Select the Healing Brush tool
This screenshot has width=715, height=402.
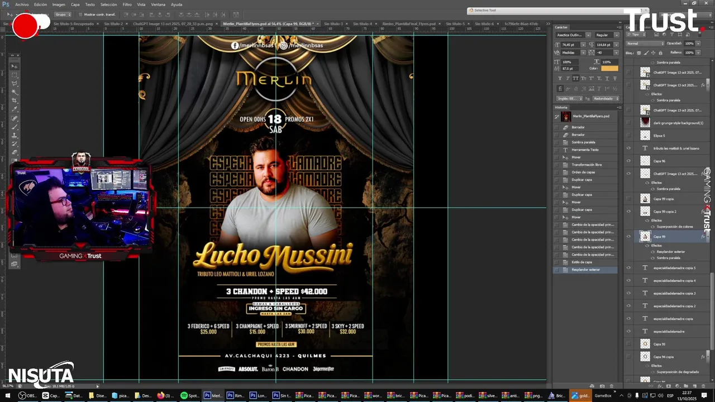coord(15,118)
